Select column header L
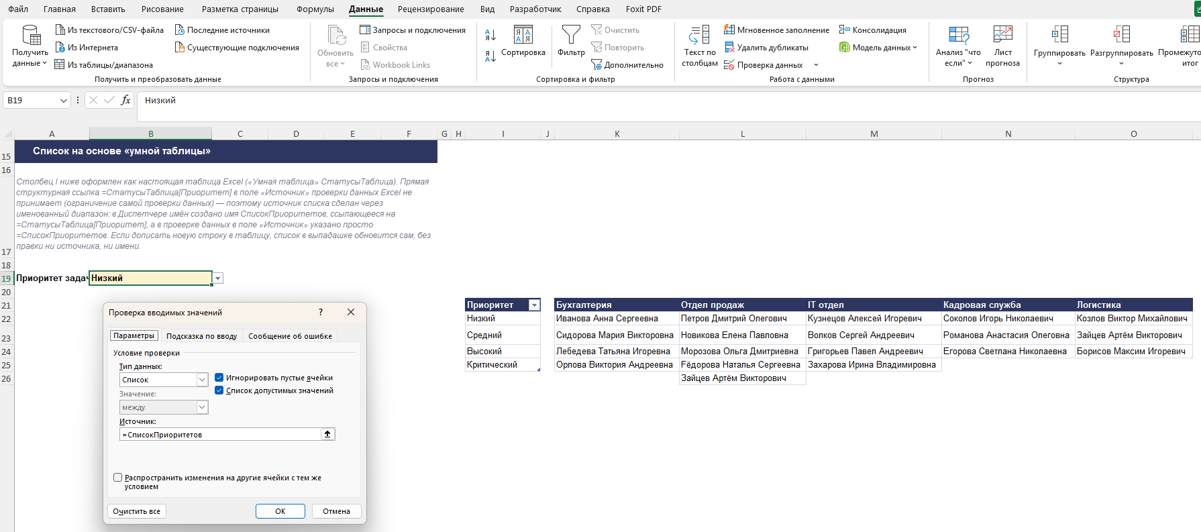 click(743, 134)
